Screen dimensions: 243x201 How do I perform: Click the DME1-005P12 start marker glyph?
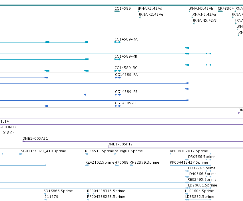click(x=108, y=147)
